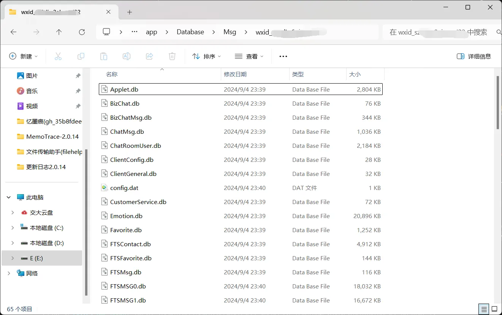This screenshot has width=502, height=315.
Task: Click the Delete trash can icon
Action: click(x=172, y=56)
